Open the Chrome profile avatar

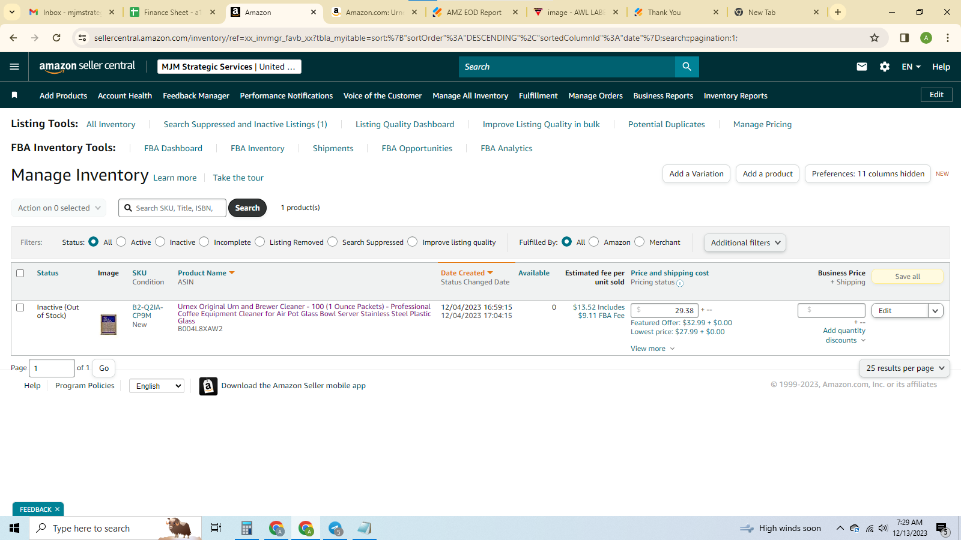(x=926, y=38)
